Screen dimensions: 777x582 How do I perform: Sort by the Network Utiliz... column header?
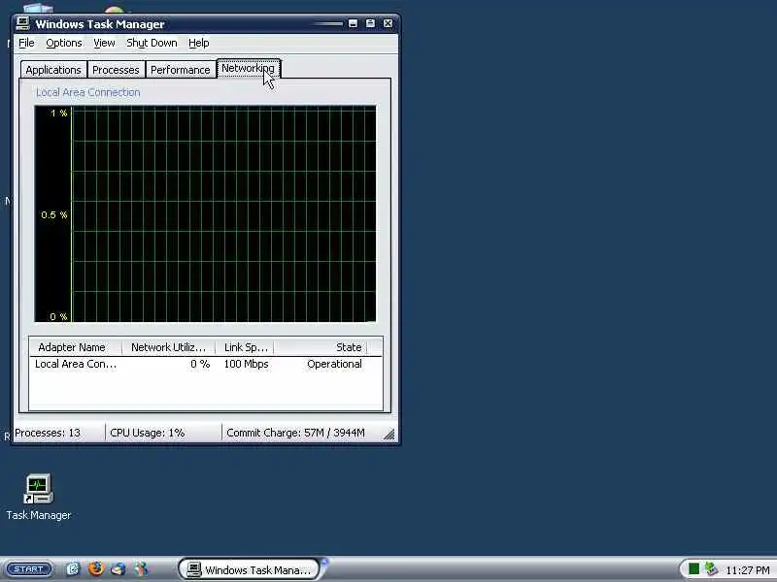pyautogui.click(x=168, y=347)
